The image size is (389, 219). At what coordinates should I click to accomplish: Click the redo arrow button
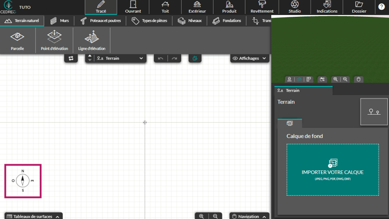(174, 59)
